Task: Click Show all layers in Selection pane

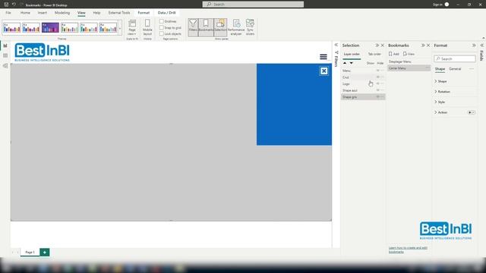Action: [371, 63]
